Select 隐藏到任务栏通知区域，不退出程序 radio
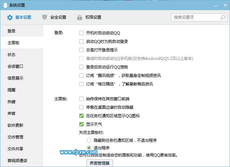Viewport: 230px width, 167px height. coord(89,140)
